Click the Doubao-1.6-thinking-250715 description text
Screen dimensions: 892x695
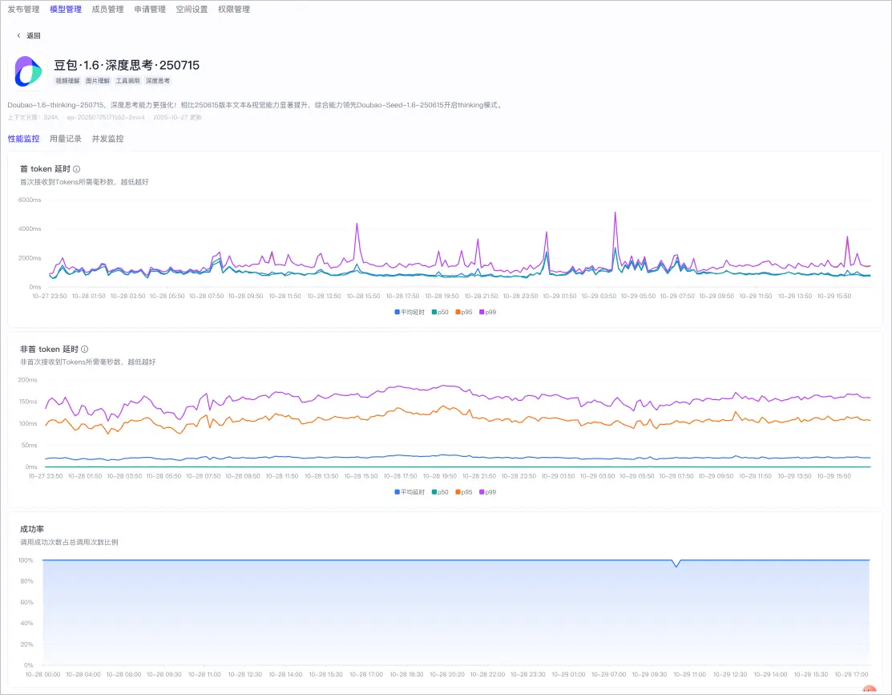255,105
